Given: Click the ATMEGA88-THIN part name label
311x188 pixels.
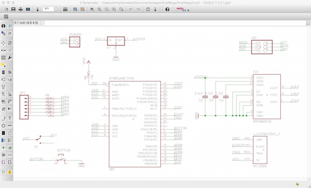Looking at the screenshot, I should point(121,78).
